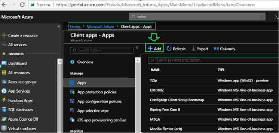Screen dimensions: 279x133
Task: Click the Microsoft Azure logo text
Action: pos(17,17)
